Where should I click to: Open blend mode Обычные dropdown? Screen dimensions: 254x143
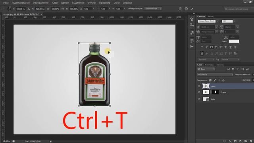tap(215, 75)
